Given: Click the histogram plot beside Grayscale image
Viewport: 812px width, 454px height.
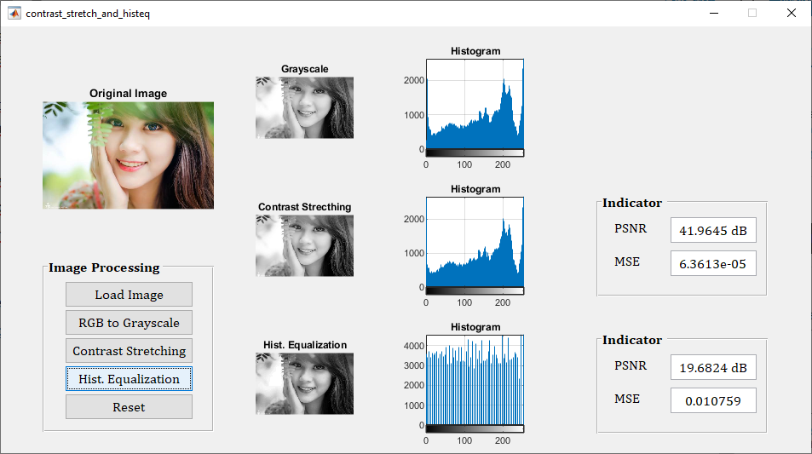Looking at the screenshot, I should coord(475,104).
